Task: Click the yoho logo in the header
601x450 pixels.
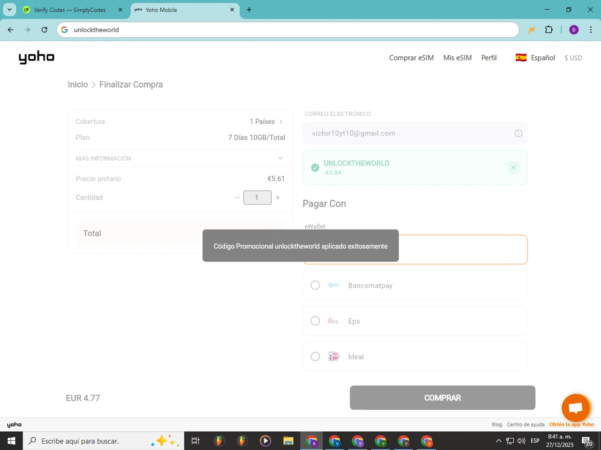Action: point(36,57)
